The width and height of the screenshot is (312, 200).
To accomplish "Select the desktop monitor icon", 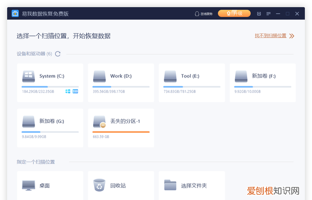I will click(28, 185).
